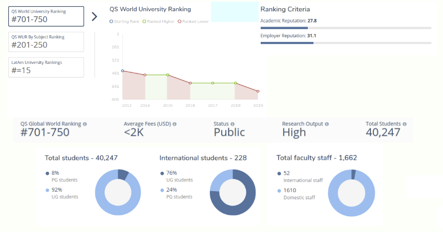
Task: Click '#701-750' under QS Global World Ranking
Action: (45, 132)
